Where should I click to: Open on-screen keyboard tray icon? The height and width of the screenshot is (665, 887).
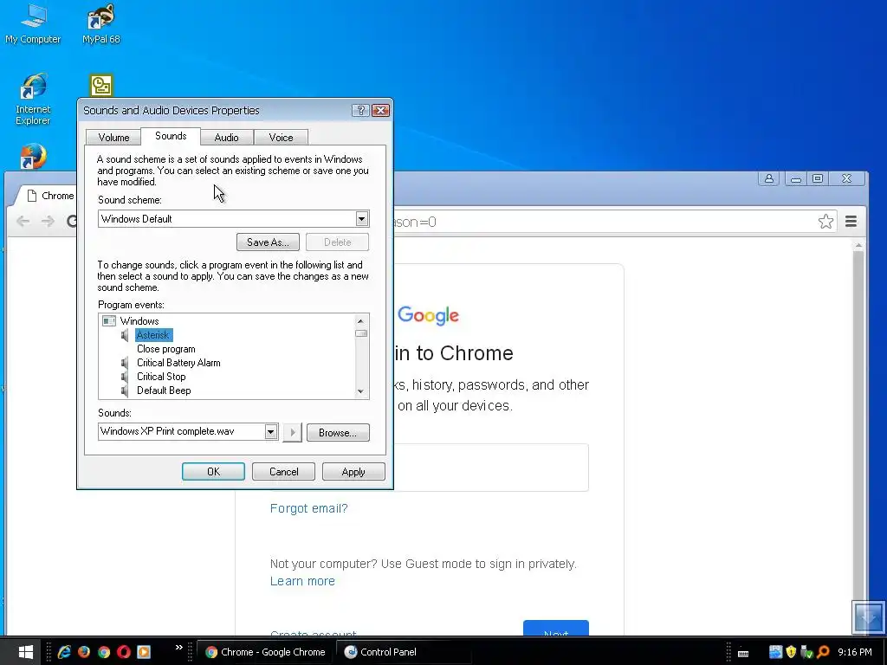pyautogui.click(x=743, y=653)
